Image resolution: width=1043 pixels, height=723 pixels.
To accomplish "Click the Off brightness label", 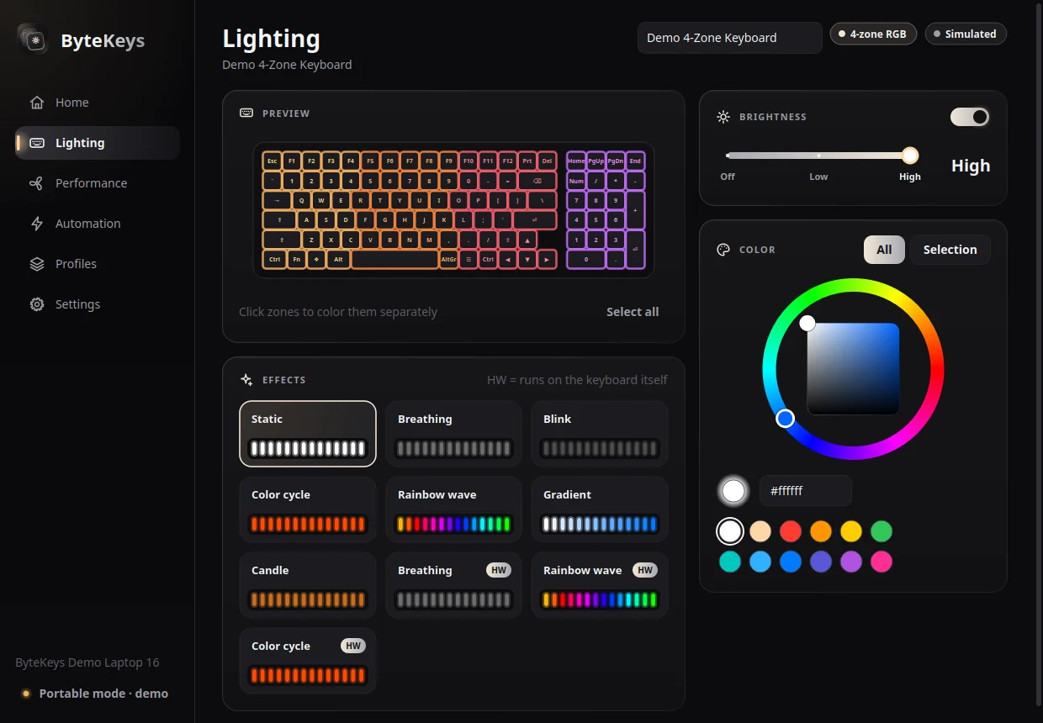I will tap(728, 177).
